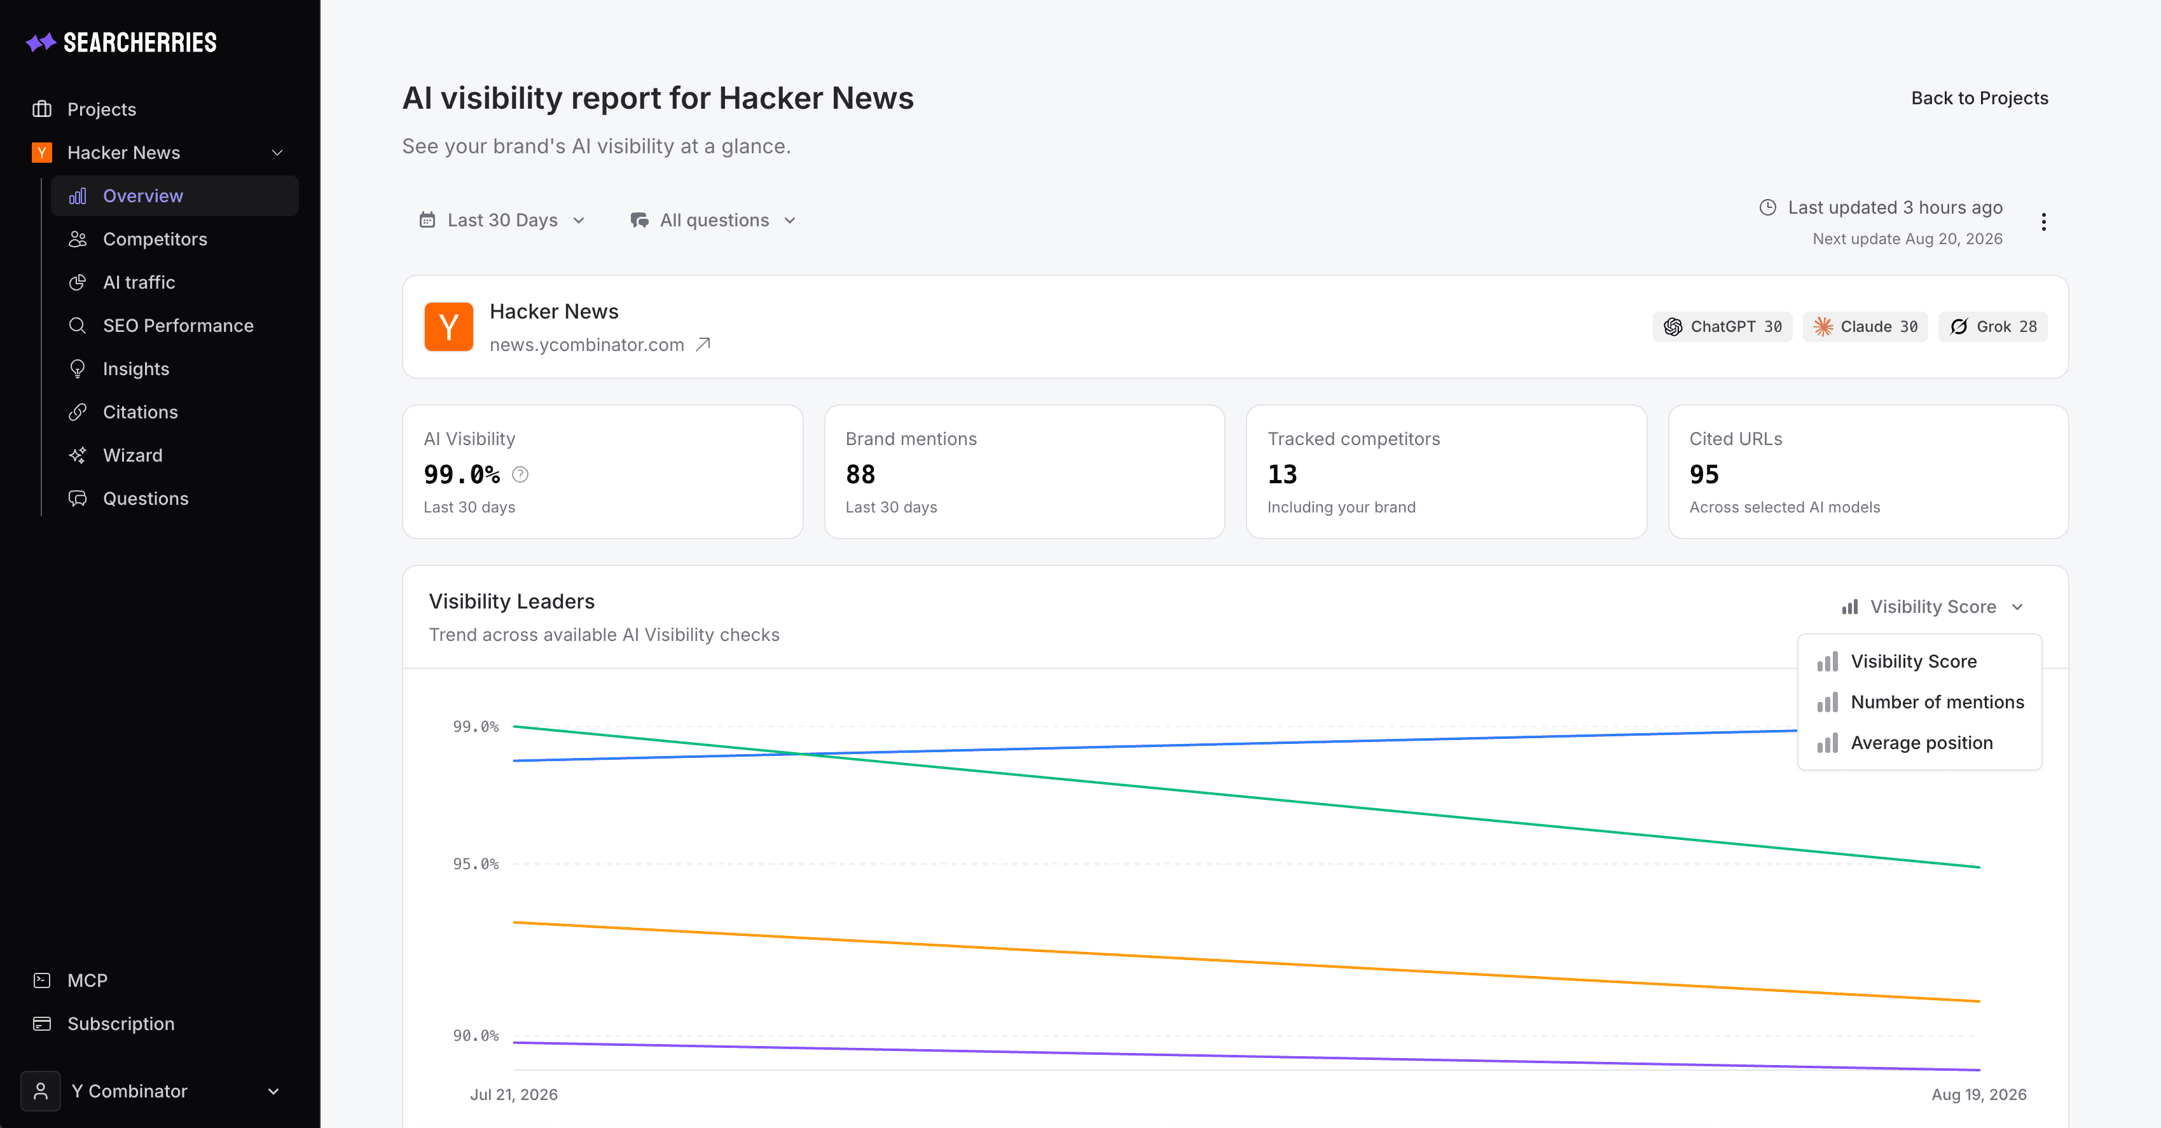The height and width of the screenshot is (1128, 2161).
Task: Open the Questions page
Action: 174,498
